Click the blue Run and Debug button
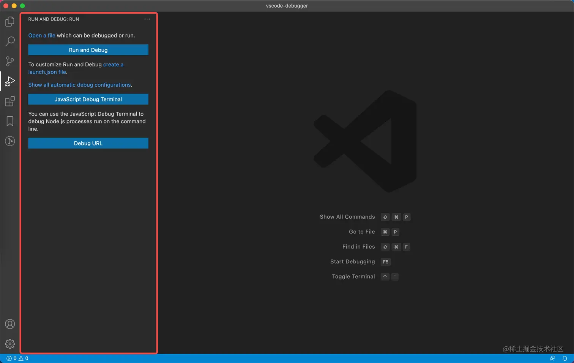The image size is (574, 363). coord(88,50)
